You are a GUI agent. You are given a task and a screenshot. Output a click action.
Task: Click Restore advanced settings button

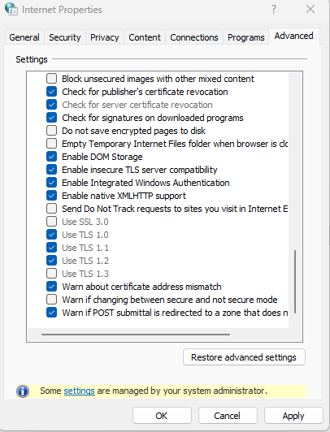tap(244, 357)
